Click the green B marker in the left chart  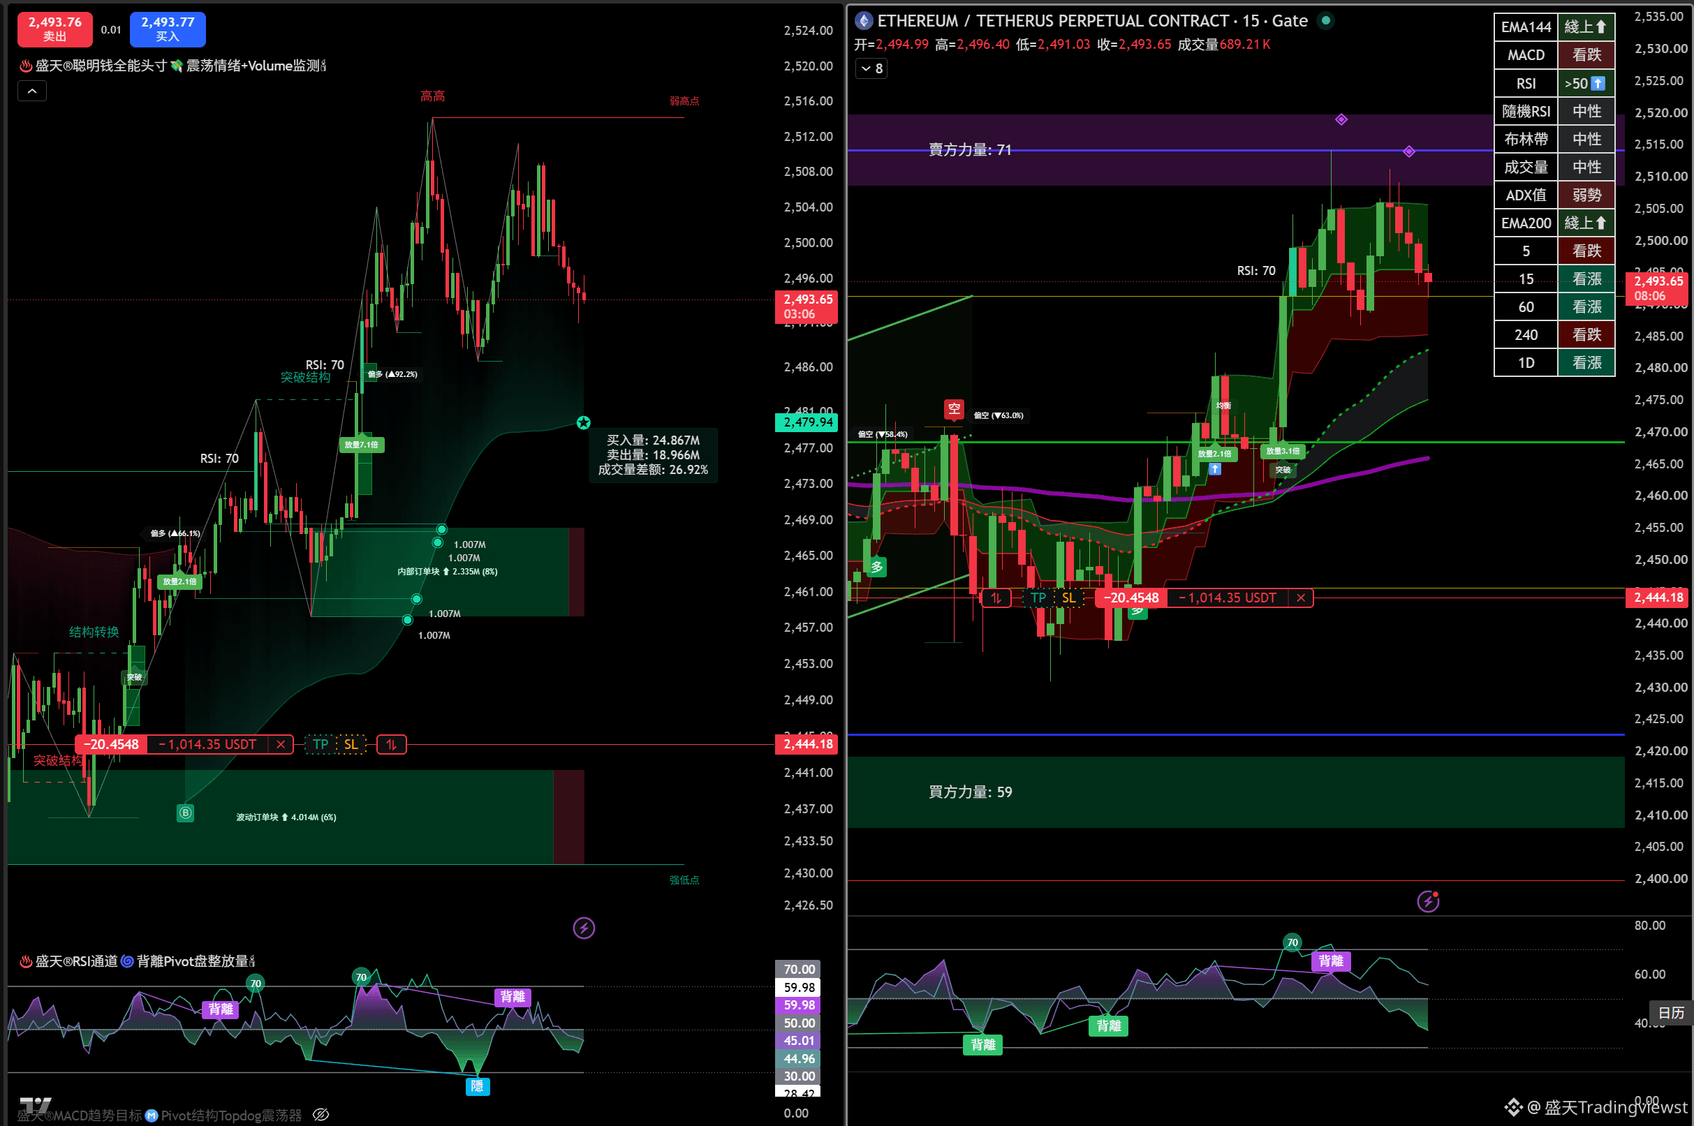tap(185, 813)
